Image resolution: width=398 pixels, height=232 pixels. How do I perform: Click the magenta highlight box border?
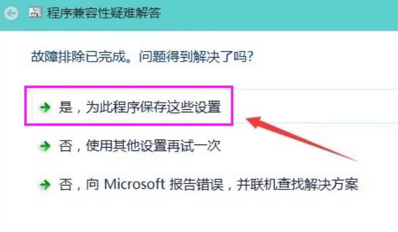pos(129,87)
